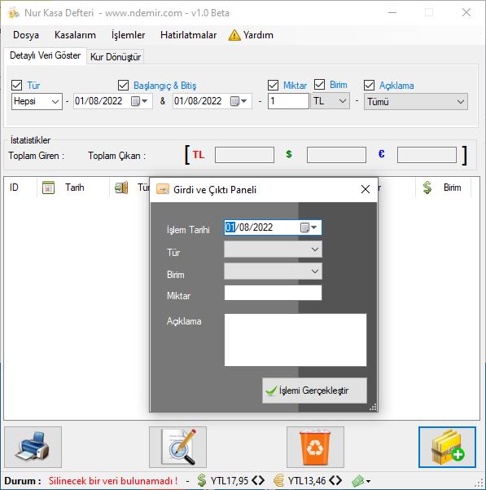Click the İşlemi Gerçekleştir button
The width and height of the screenshot is (486, 490).
click(314, 391)
